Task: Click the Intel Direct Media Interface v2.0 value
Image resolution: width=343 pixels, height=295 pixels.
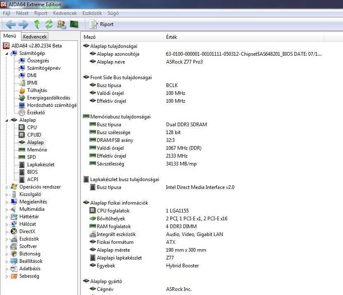Action: pos(200,187)
